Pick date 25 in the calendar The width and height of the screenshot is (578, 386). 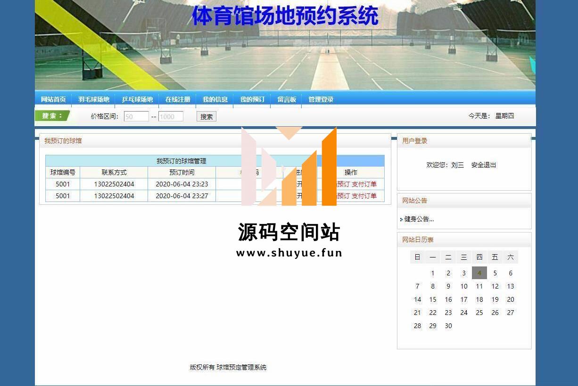(479, 313)
